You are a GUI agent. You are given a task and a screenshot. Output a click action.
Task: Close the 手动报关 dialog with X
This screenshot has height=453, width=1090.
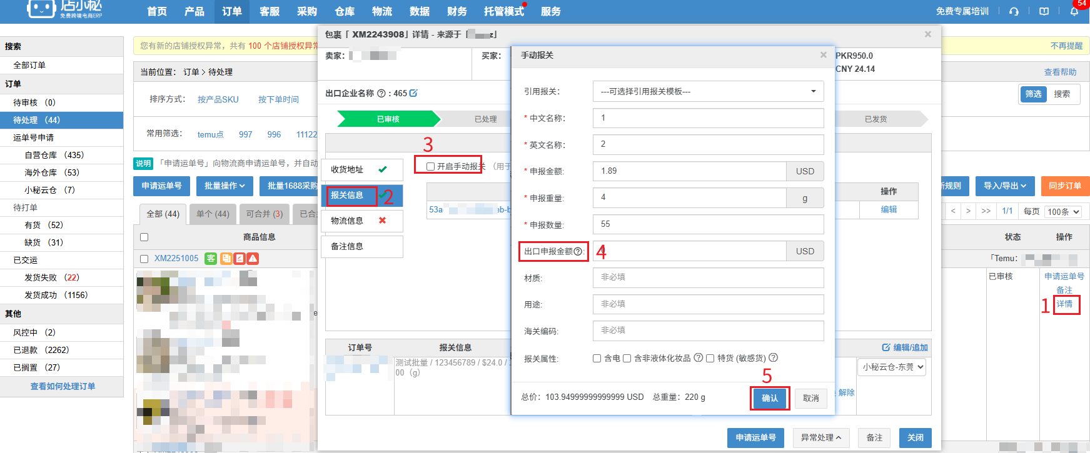823,55
